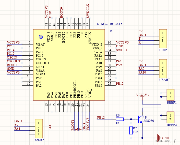The width and height of the screenshot is (180, 145).
Task: Click the RESET net label at pin 7
Action: (x=12, y=65)
